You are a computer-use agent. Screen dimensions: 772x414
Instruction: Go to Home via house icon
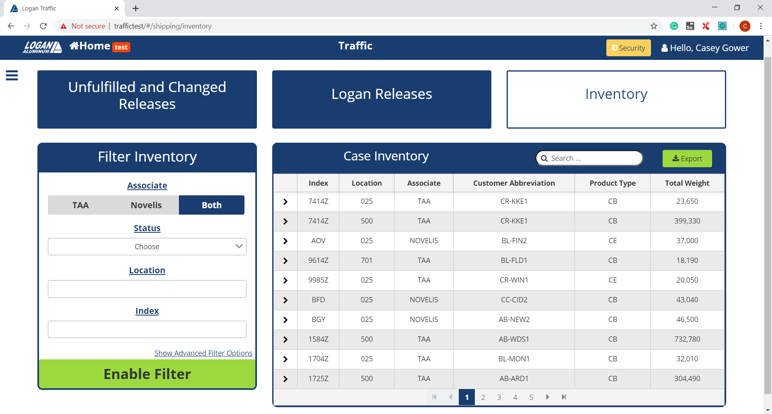[x=74, y=46]
